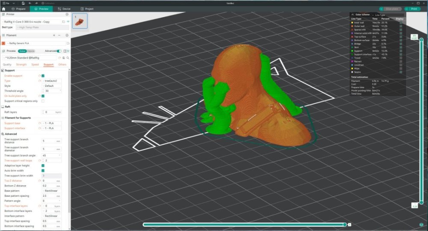The height and width of the screenshot is (231, 428).
Task: Click the undo arrow icon
Action: 30,3
